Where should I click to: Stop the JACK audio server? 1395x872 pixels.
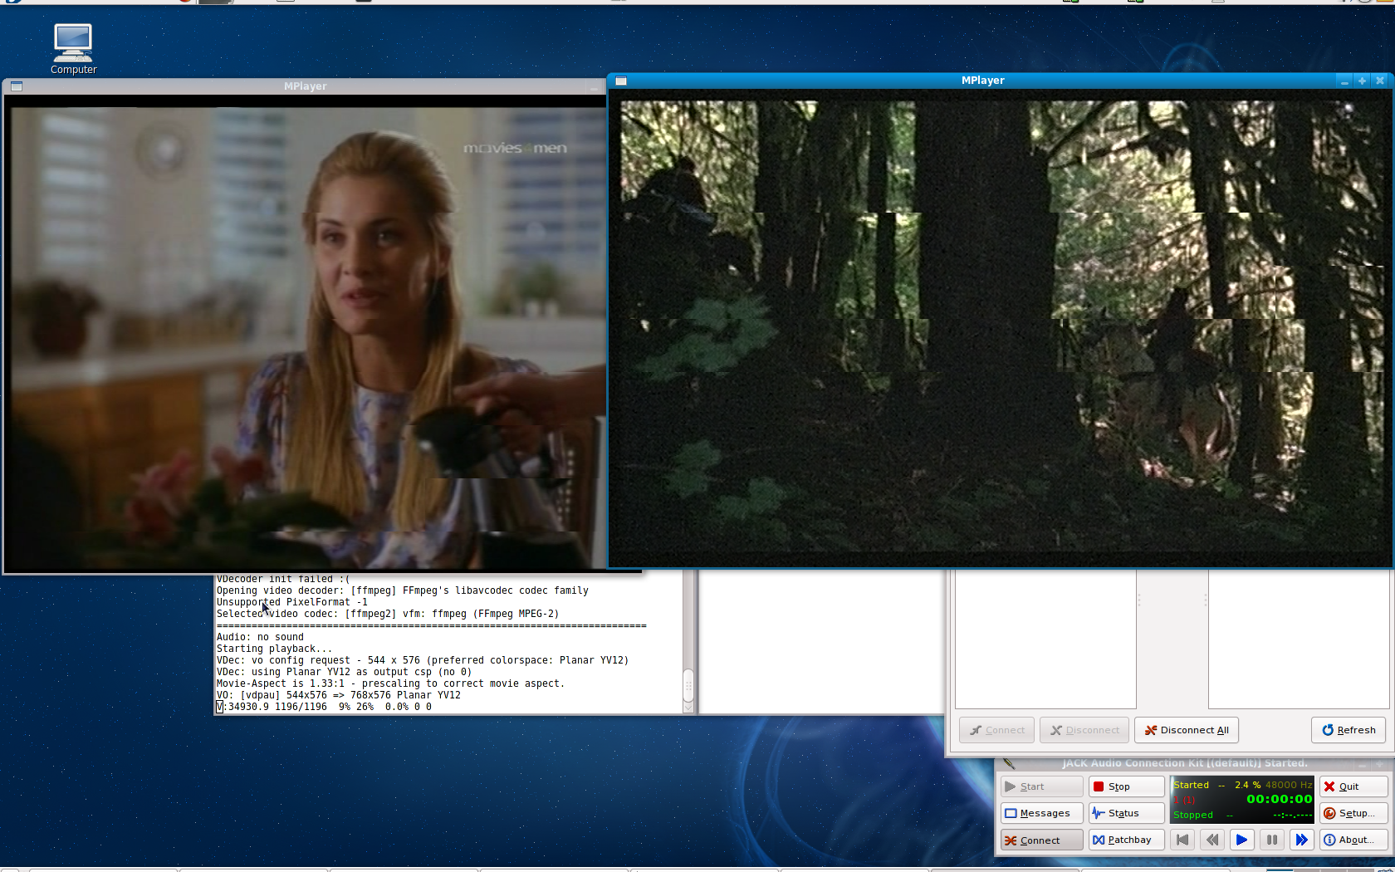click(x=1127, y=786)
